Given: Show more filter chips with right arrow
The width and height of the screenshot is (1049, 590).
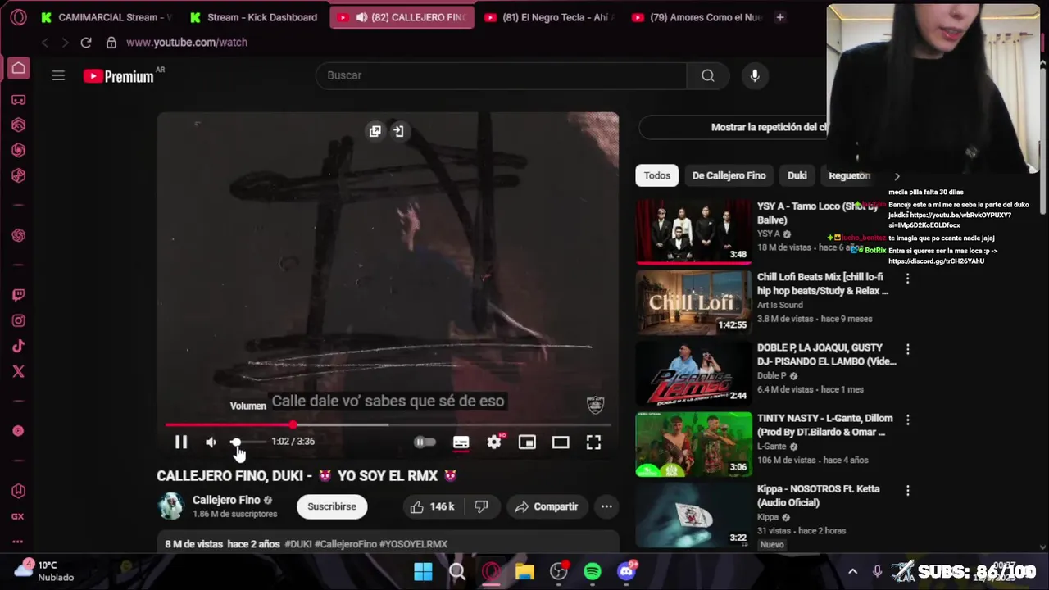Looking at the screenshot, I should (897, 175).
